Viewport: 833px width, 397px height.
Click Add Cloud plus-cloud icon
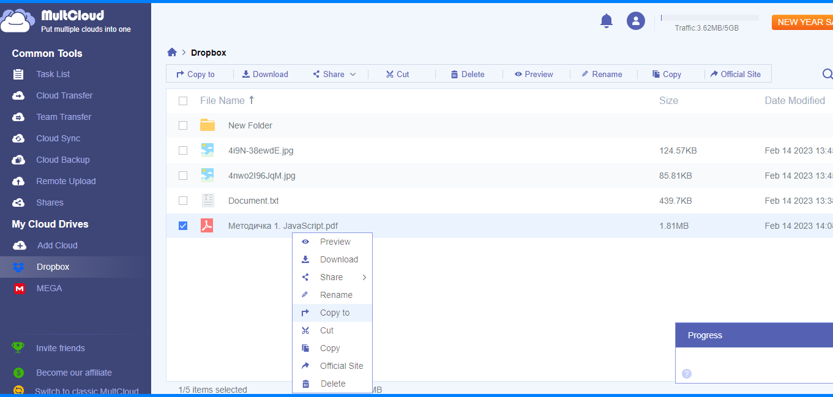point(20,245)
